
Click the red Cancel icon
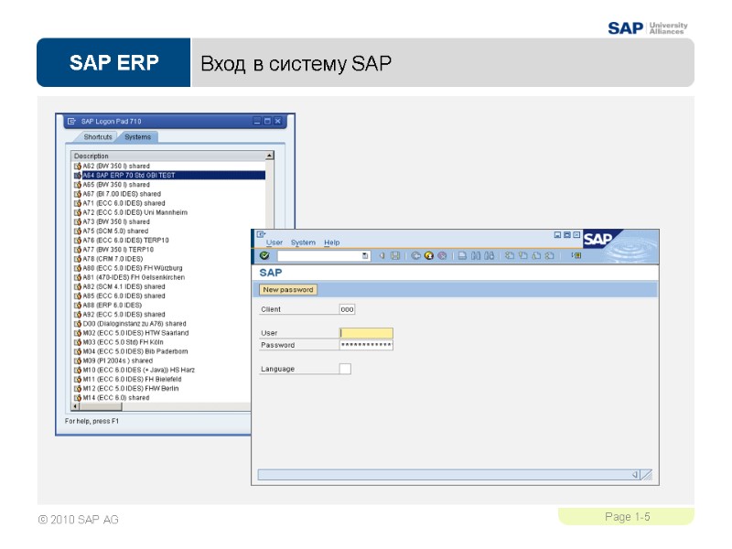pos(444,257)
